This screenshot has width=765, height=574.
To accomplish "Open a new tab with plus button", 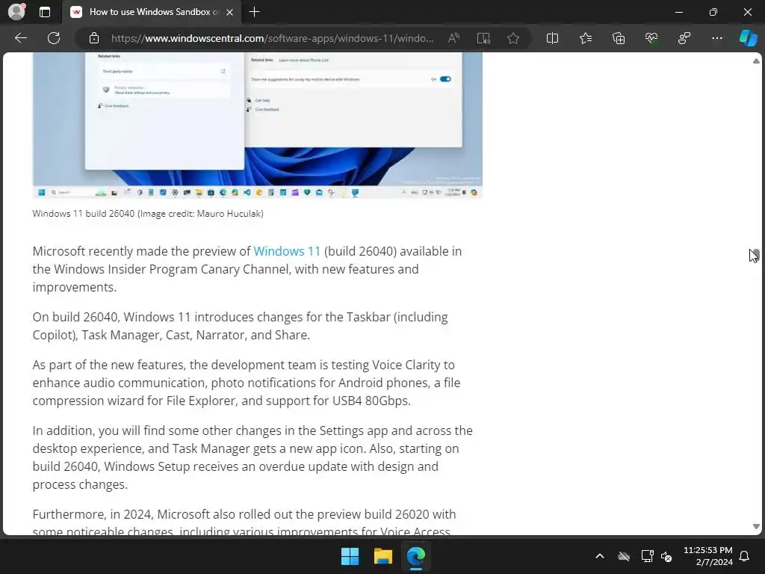I will tap(254, 12).
